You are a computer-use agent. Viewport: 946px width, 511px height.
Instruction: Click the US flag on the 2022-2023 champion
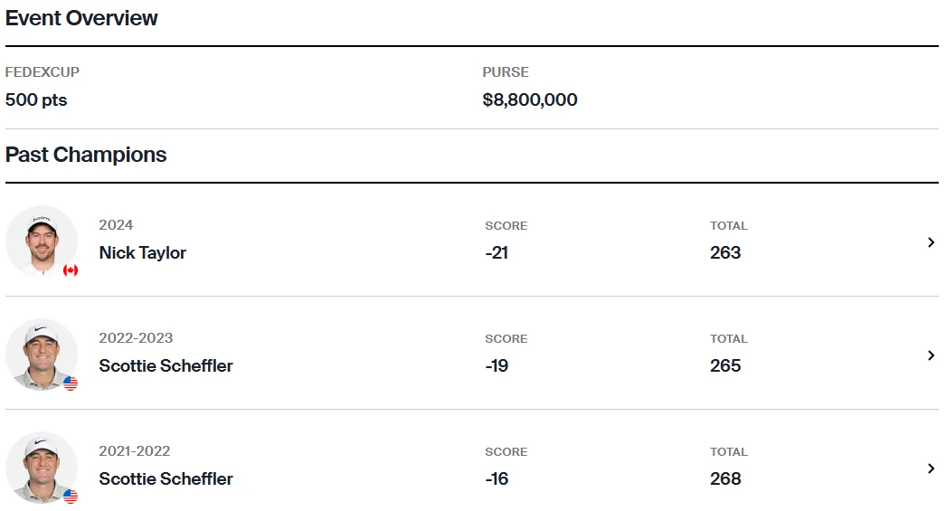click(71, 383)
